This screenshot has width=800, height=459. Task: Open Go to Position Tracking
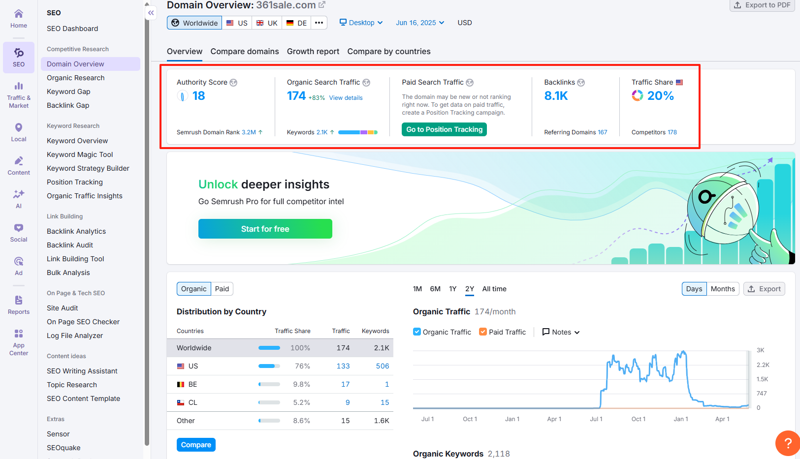point(444,129)
